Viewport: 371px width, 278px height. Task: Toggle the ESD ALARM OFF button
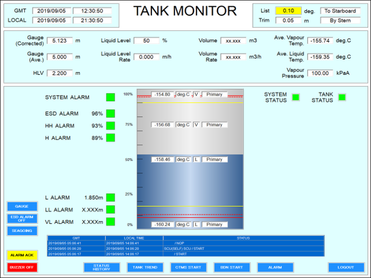(22, 218)
